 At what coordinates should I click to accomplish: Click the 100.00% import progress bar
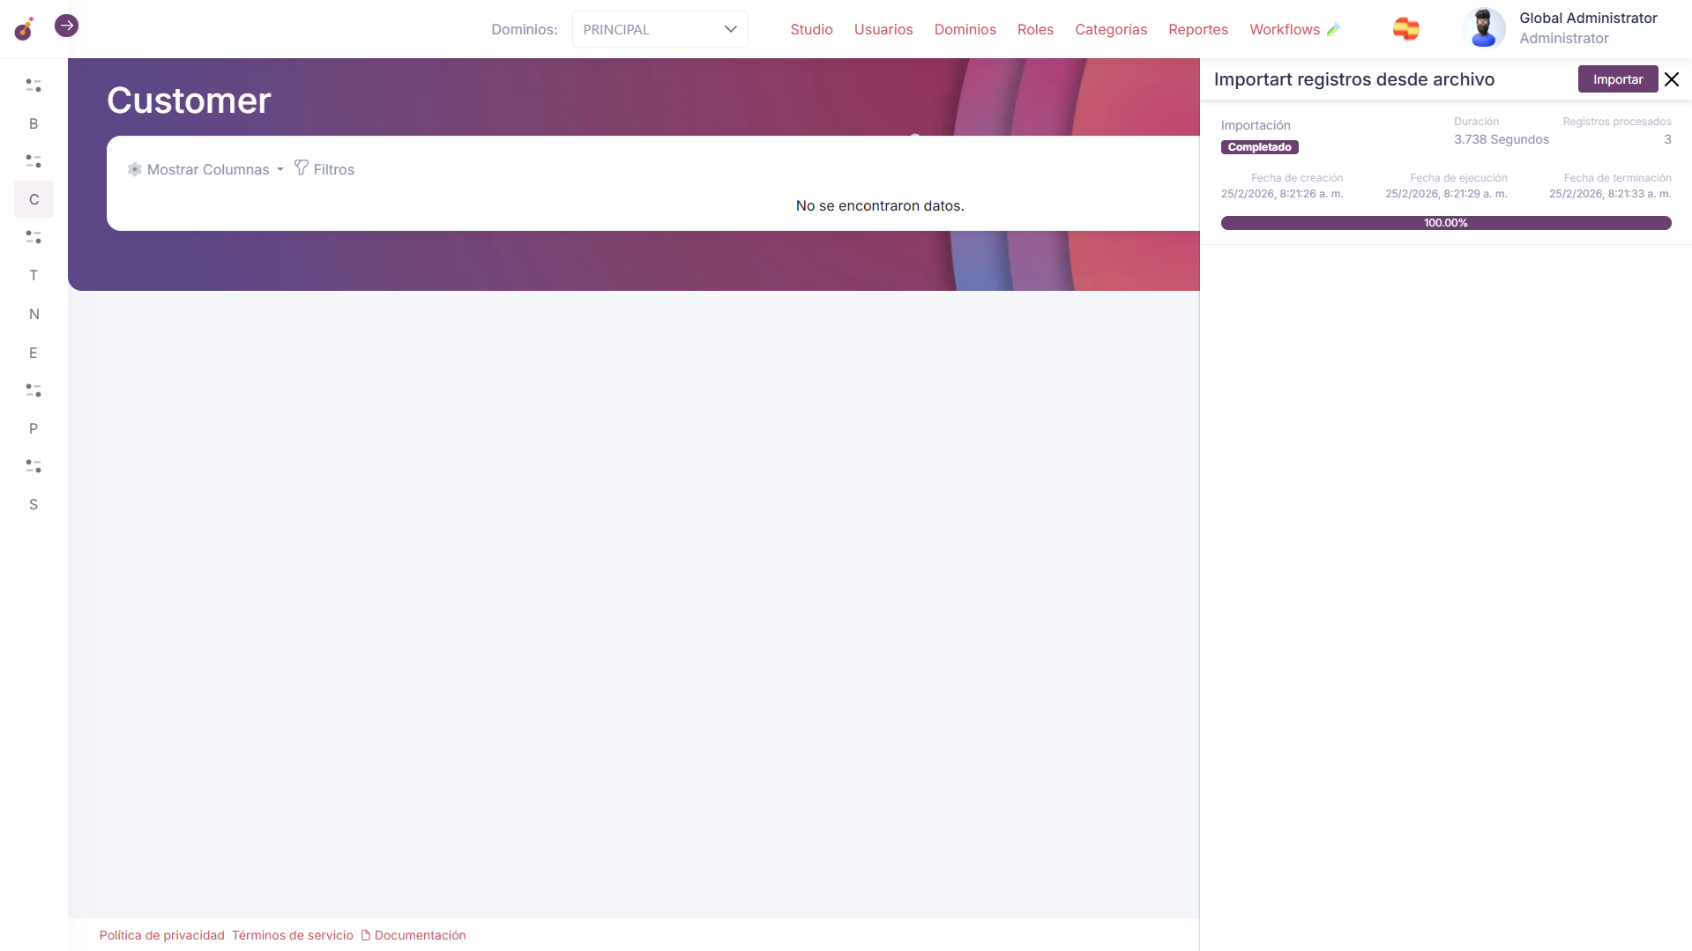[1445, 223]
